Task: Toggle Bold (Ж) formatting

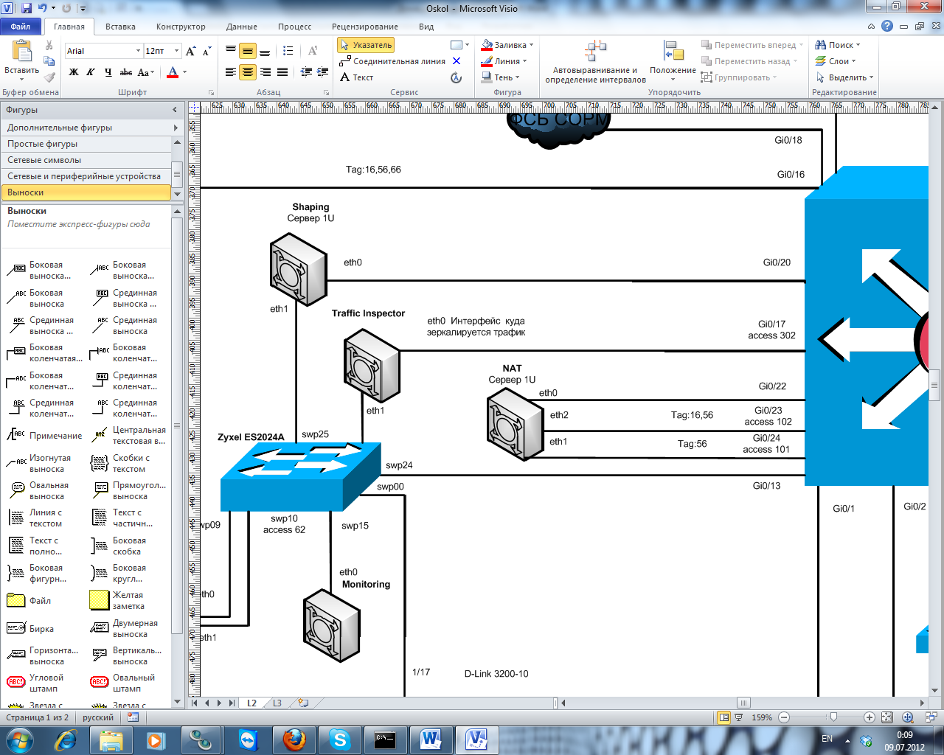Action: click(x=74, y=72)
